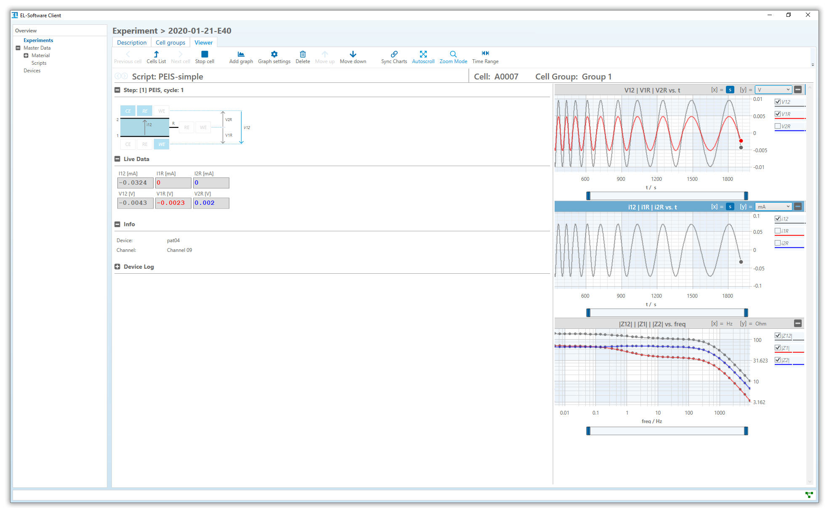Enable the i2R series checkbox
829x513 pixels.
778,243
